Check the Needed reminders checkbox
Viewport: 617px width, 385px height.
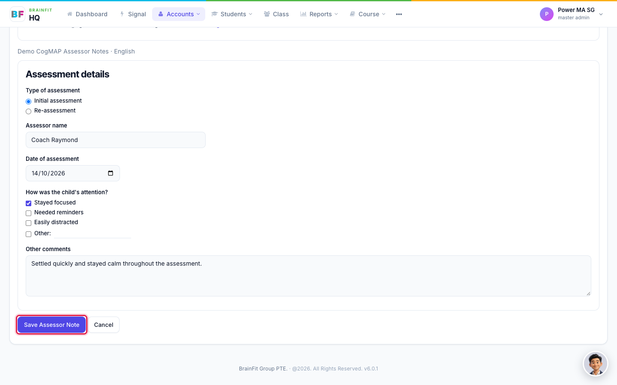pos(29,213)
